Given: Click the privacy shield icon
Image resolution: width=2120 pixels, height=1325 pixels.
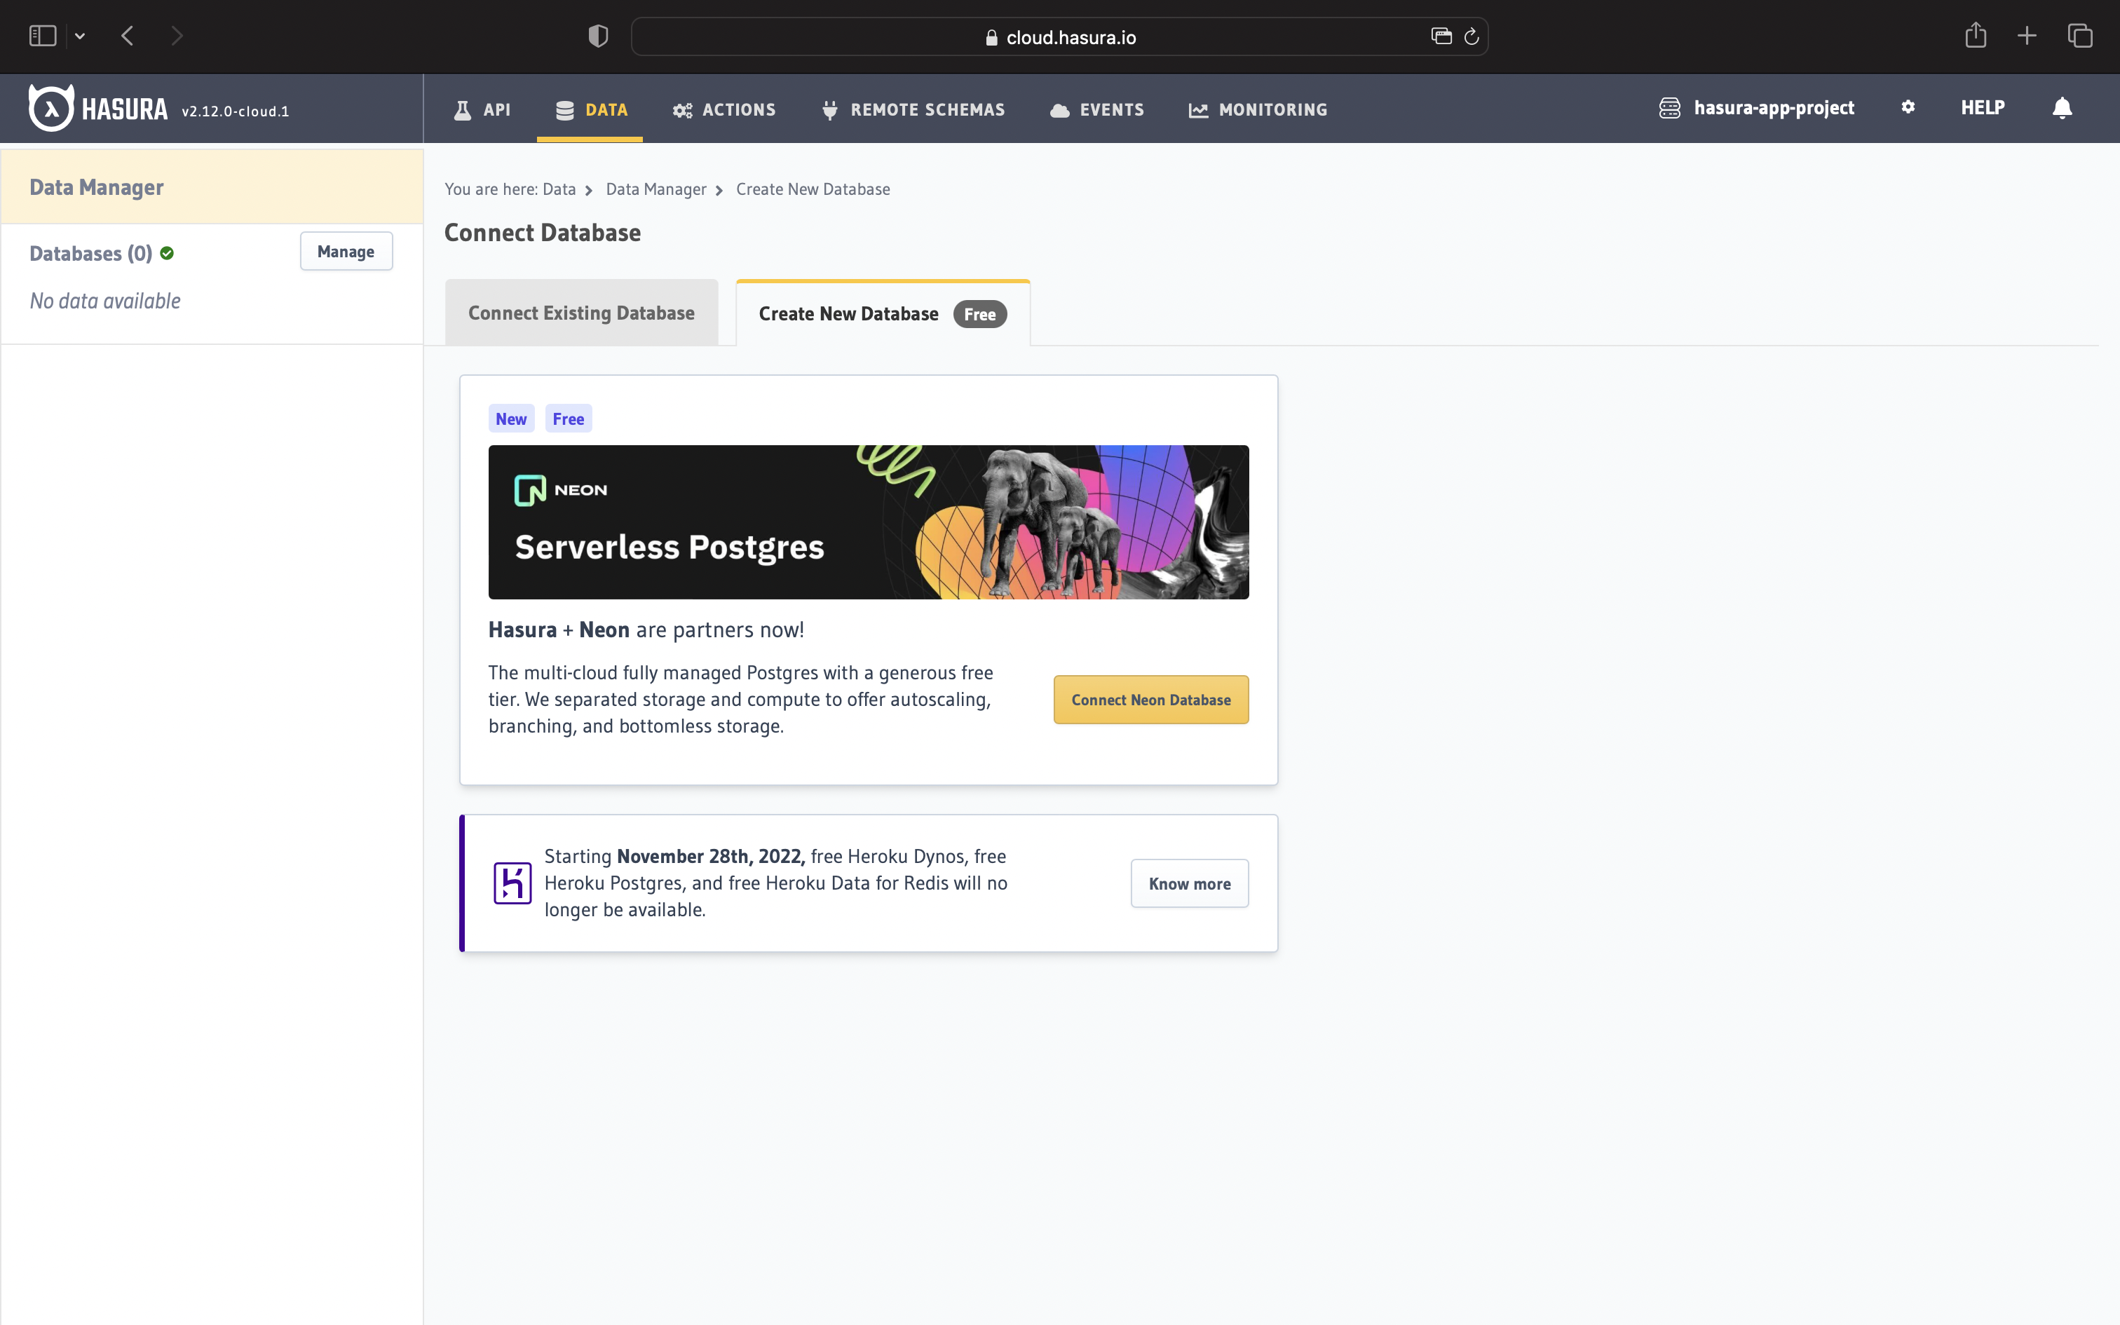Looking at the screenshot, I should 598,36.
